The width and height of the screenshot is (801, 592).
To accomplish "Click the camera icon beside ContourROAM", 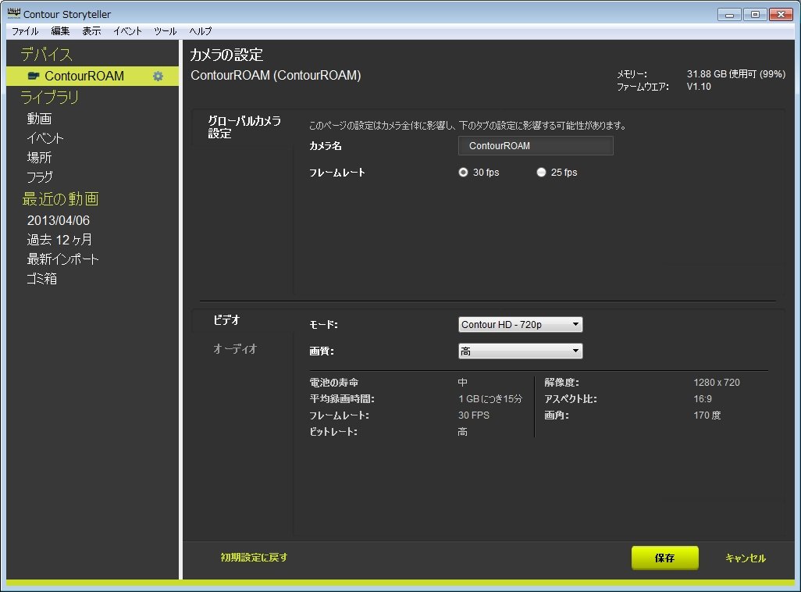I will pos(34,76).
